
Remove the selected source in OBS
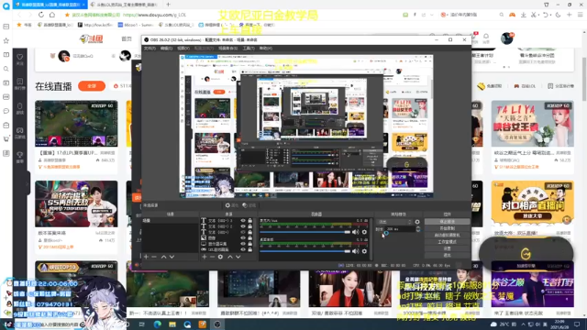pos(212,257)
